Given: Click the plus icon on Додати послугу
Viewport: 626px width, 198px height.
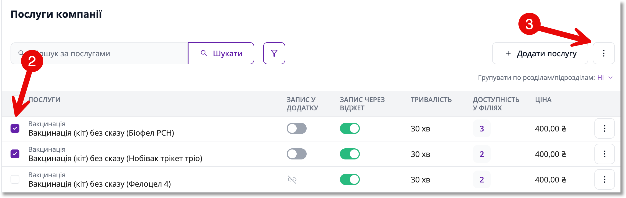Looking at the screenshot, I should coord(508,53).
